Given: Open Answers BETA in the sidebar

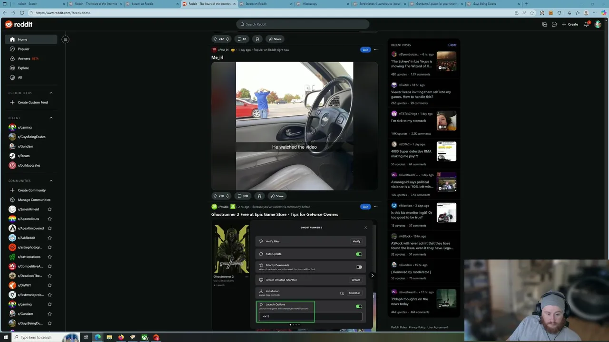Looking at the screenshot, I should click(x=31, y=58).
